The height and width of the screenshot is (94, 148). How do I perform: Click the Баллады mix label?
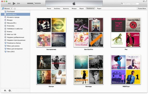point(89,87)
